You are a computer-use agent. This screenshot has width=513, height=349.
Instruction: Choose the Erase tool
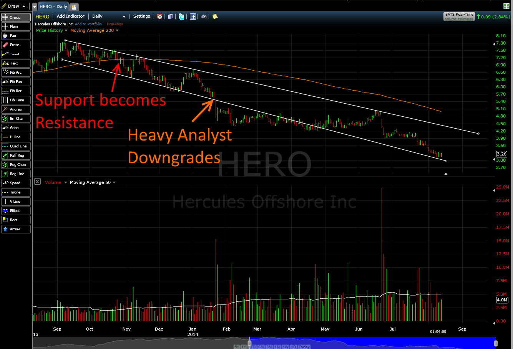pos(16,45)
